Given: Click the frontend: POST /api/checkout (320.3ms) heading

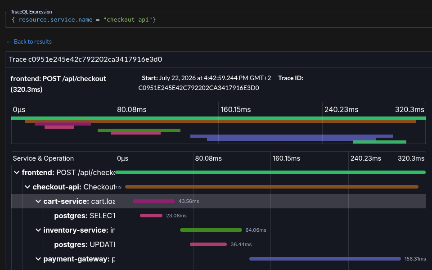Looking at the screenshot, I should point(58,84).
